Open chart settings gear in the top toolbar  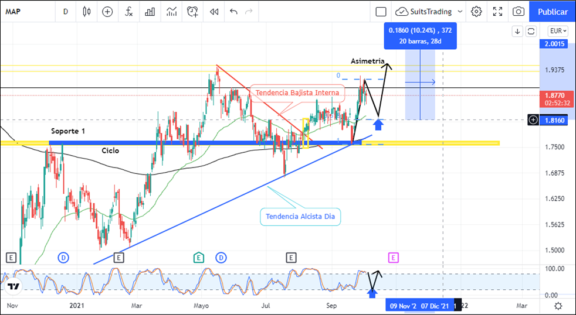pos(476,11)
